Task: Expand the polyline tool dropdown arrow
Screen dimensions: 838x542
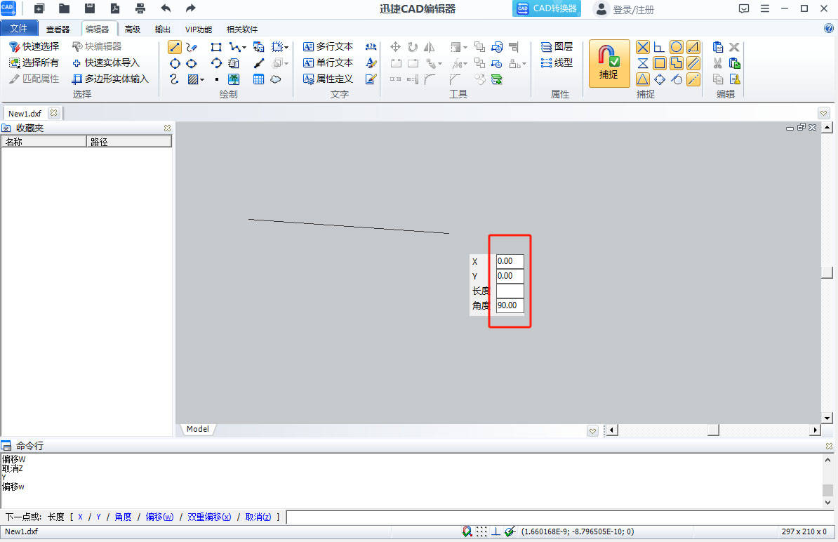Action: (x=244, y=47)
